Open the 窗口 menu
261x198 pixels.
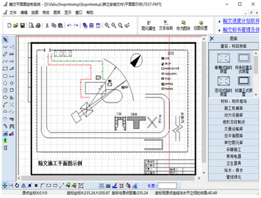coord(79,13)
